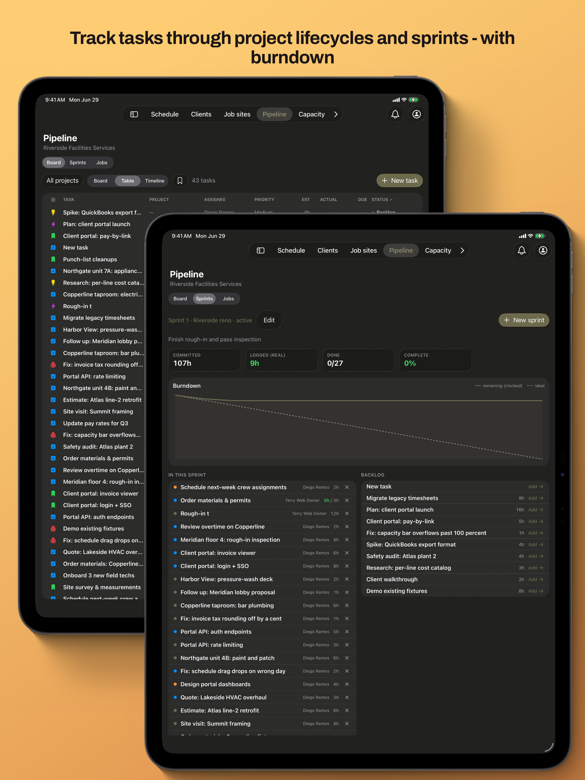Click bookmark icon for Punch-list cleanups
This screenshot has width=585, height=780.
click(53, 259)
